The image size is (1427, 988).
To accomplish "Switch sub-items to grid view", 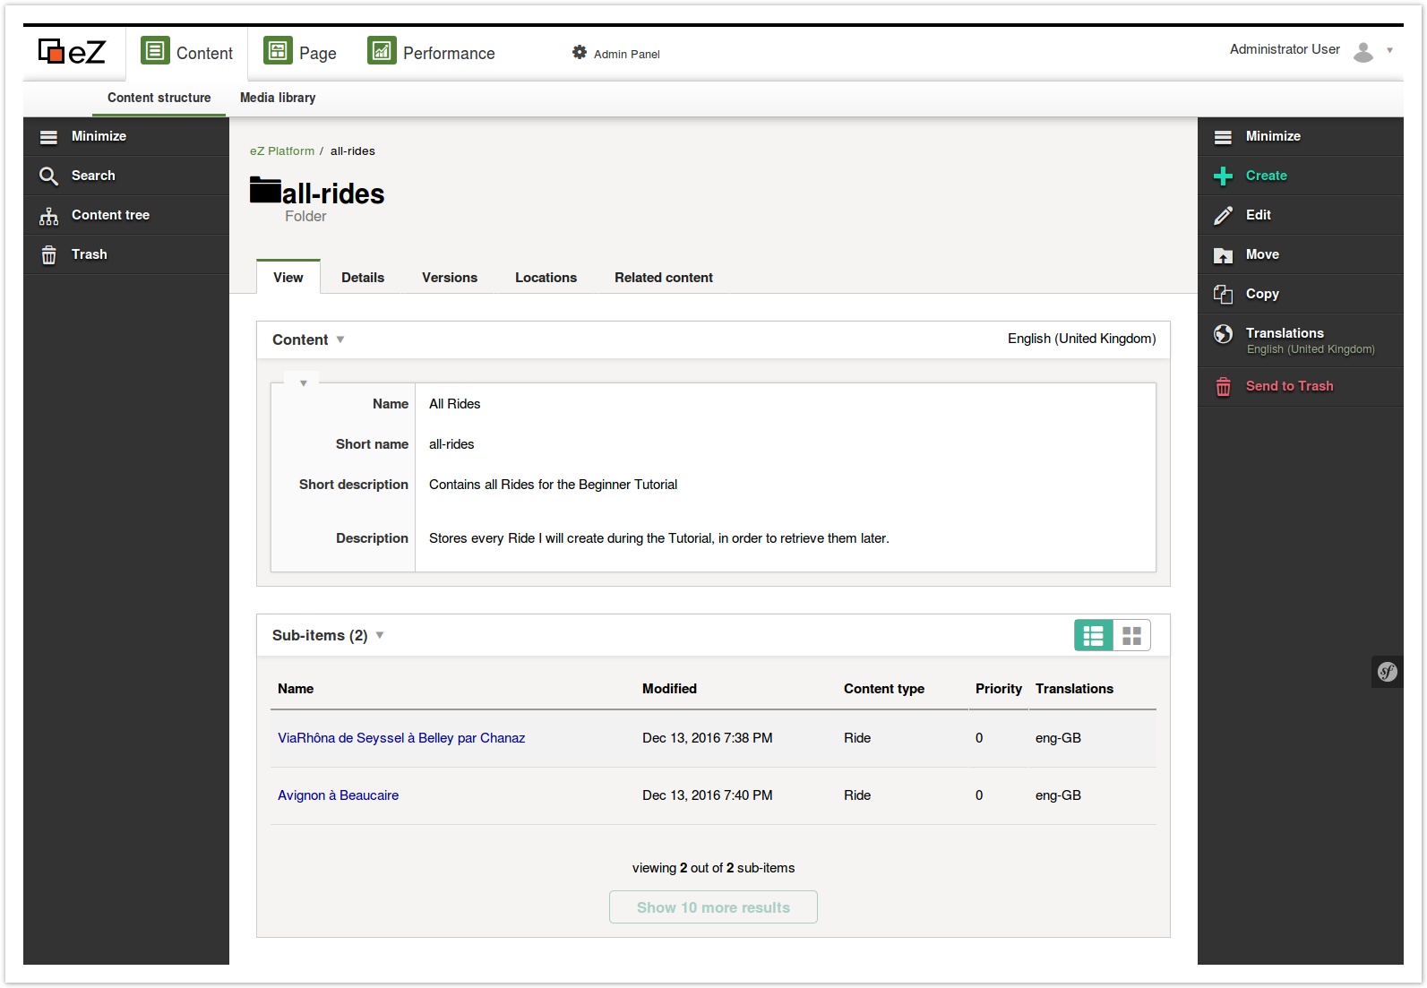I will click(1131, 636).
